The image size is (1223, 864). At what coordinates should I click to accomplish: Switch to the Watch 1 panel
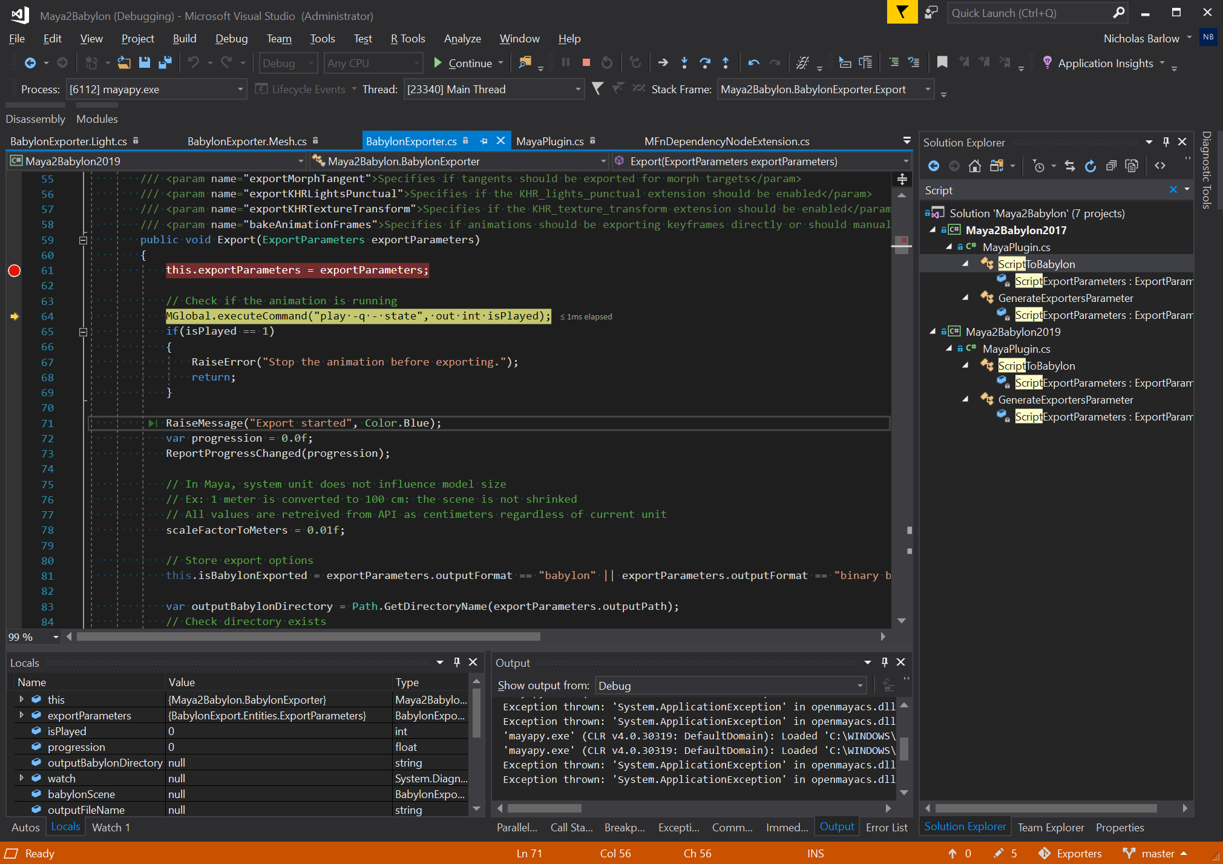click(110, 826)
